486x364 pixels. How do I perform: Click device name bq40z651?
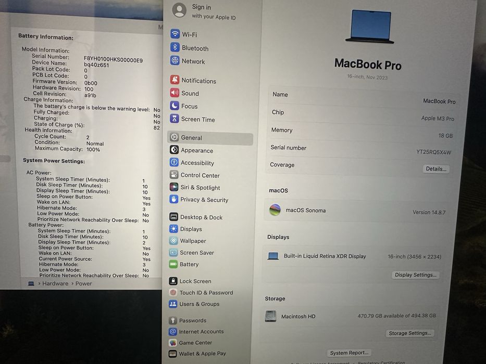coord(96,65)
